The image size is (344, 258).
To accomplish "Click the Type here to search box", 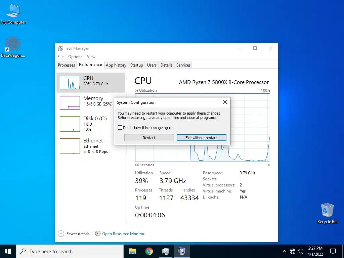I will click(x=70, y=251).
